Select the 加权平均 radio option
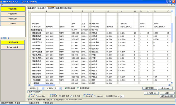Screen dimensions: 176x105 pos(37,96)
